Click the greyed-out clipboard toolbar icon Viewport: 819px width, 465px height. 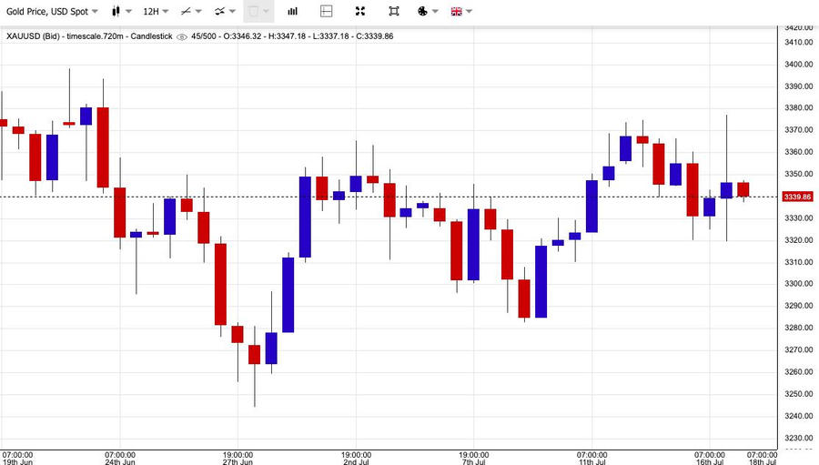(x=254, y=11)
